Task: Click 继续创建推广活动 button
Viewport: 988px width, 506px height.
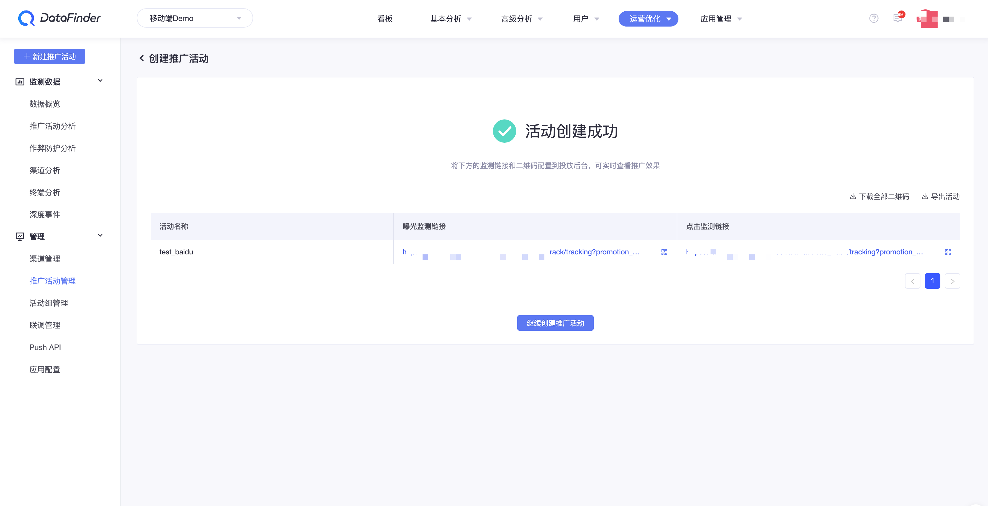Action: [555, 323]
